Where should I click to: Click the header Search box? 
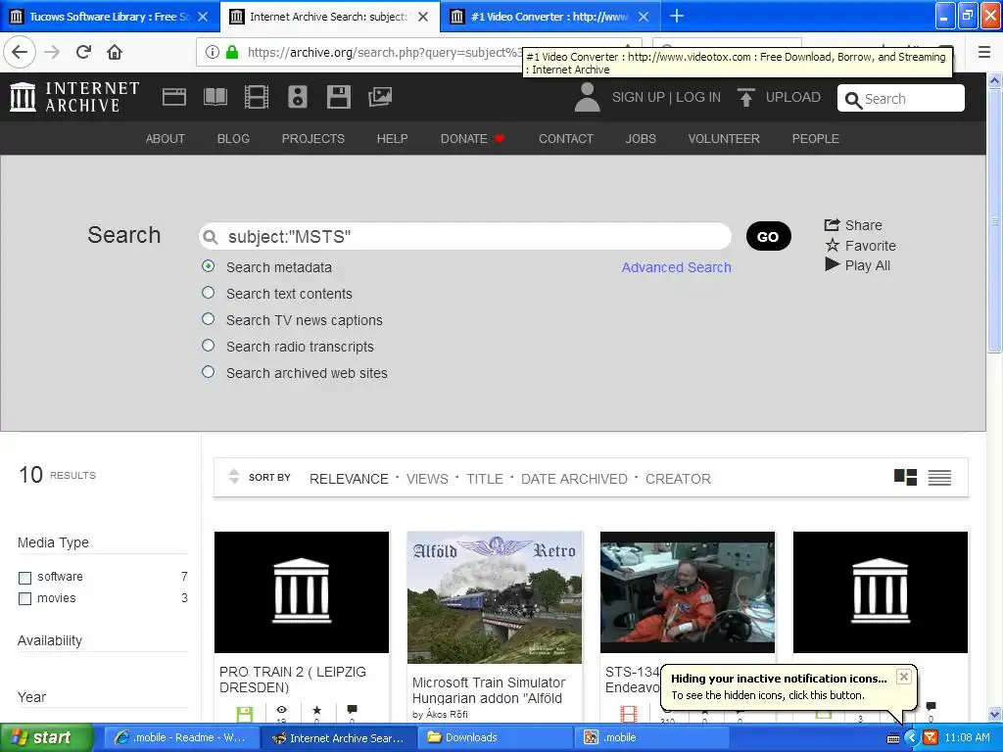click(x=901, y=99)
